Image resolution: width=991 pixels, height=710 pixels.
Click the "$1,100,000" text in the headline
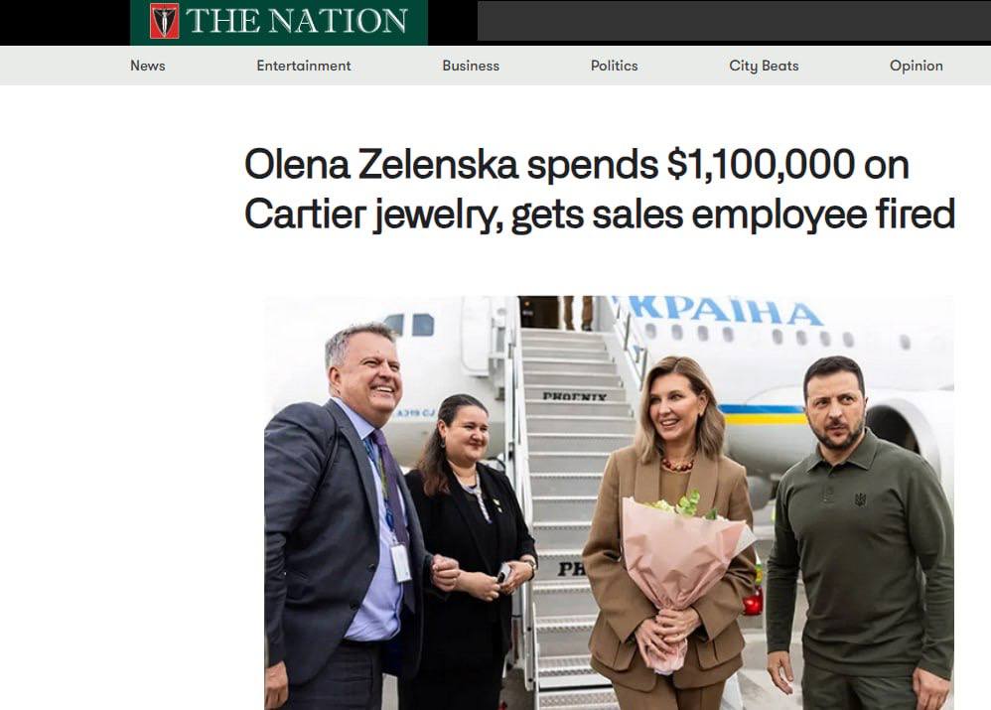[x=761, y=165]
